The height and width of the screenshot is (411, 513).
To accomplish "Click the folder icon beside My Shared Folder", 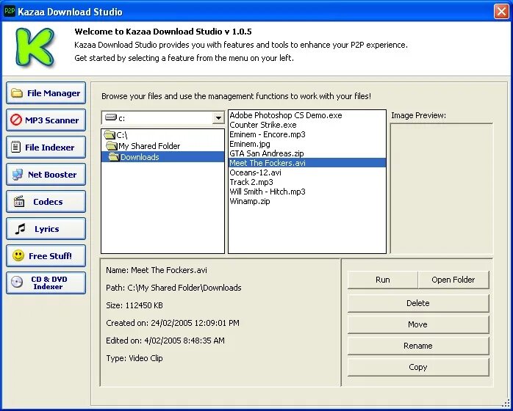I will point(112,145).
